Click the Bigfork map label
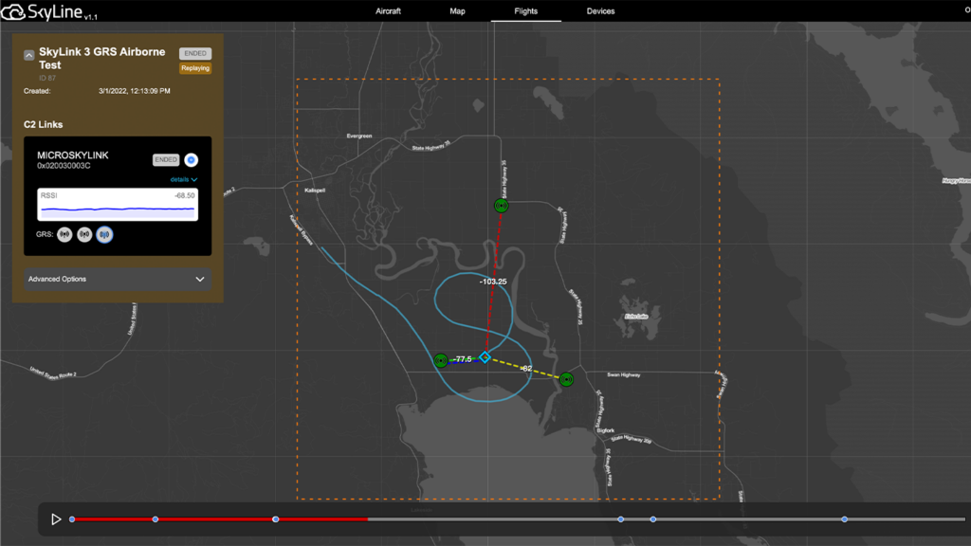The image size is (971, 546). tap(606, 430)
